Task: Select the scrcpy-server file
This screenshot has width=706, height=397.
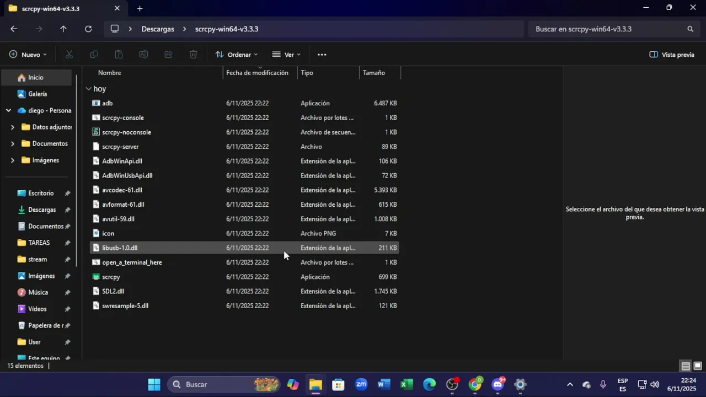Action: click(244, 147)
